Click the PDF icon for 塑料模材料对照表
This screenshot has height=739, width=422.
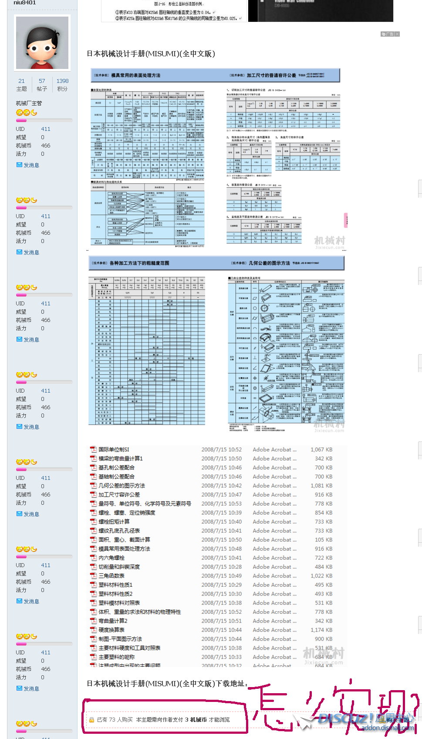(93, 603)
